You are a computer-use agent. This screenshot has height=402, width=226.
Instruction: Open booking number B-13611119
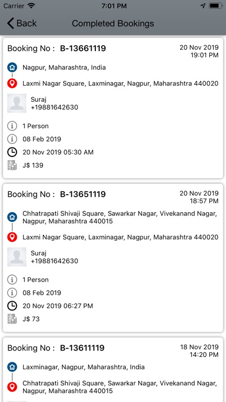(82, 348)
